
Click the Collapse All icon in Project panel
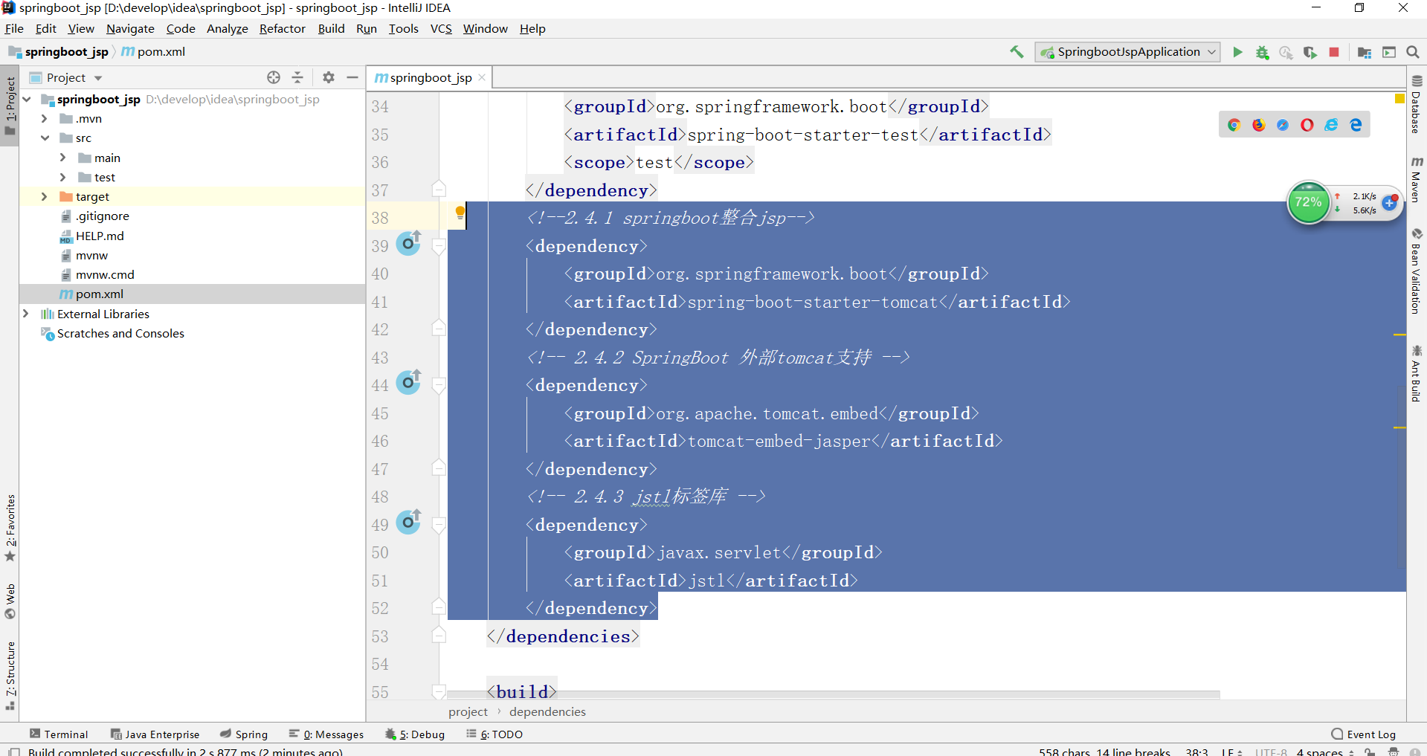297,77
